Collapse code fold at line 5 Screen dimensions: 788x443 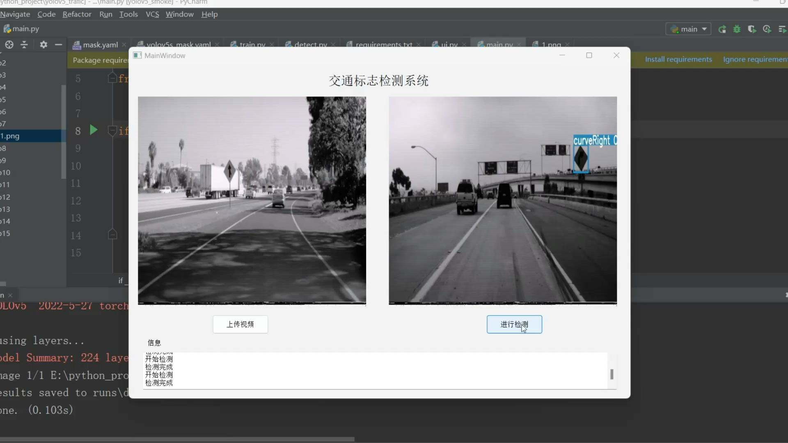click(112, 78)
